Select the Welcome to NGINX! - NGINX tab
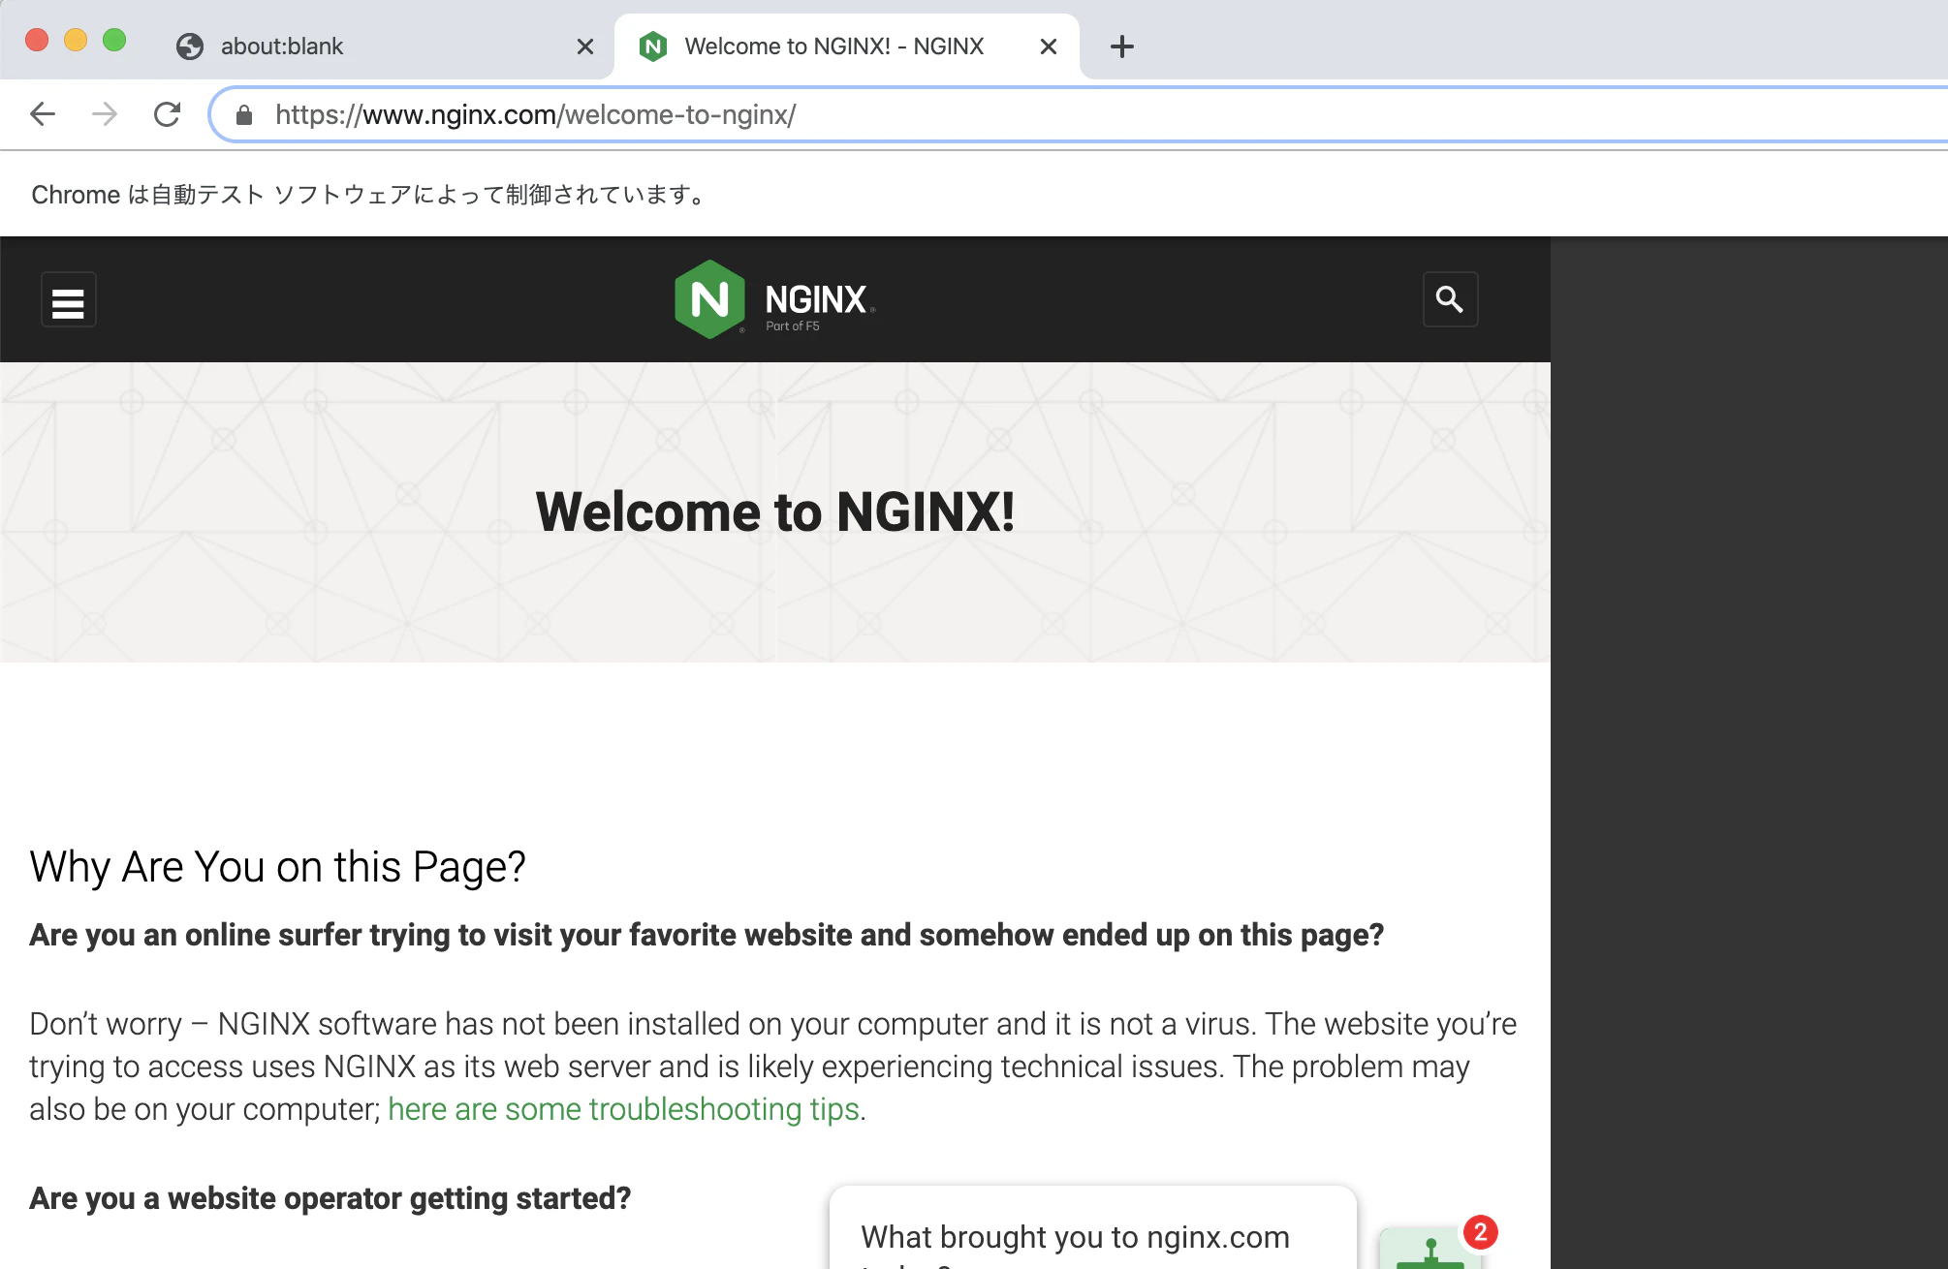The width and height of the screenshot is (1948, 1269). tap(847, 46)
